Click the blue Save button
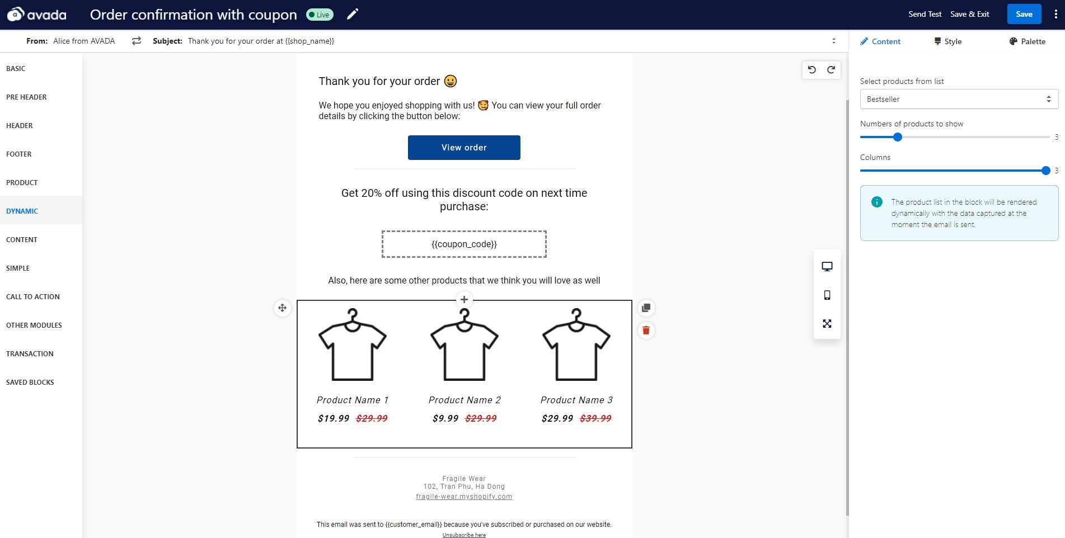The image size is (1065, 538). [1024, 15]
